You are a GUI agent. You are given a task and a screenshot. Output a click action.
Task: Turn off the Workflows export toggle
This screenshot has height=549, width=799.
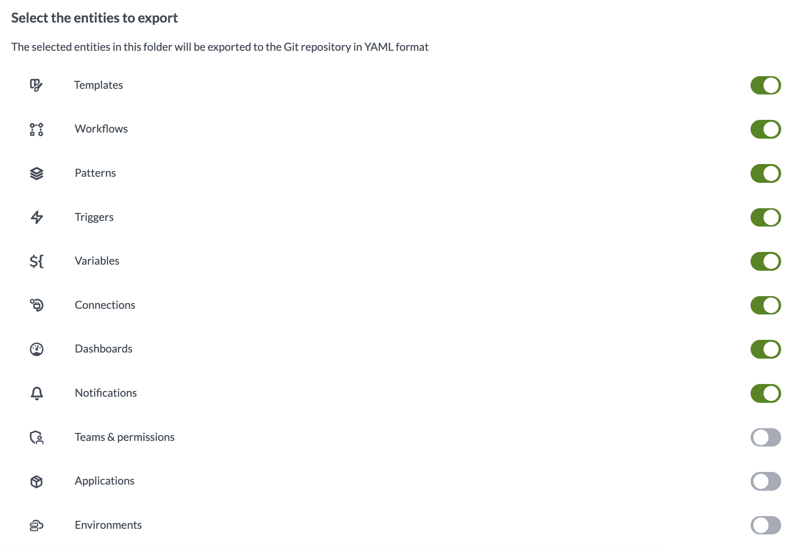tap(766, 129)
